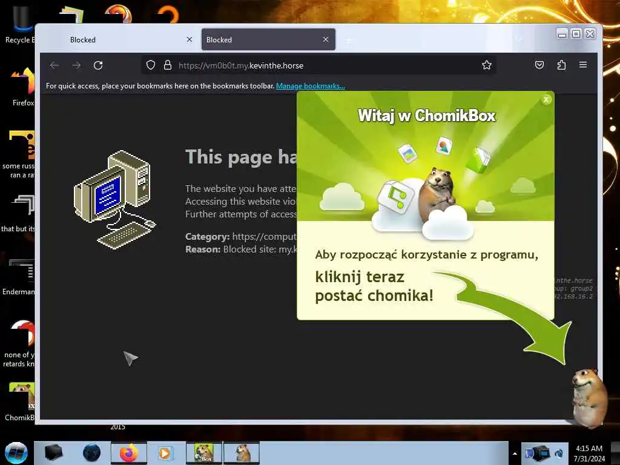
Task: Click the Firefox forward arrow
Action: pos(76,65)
